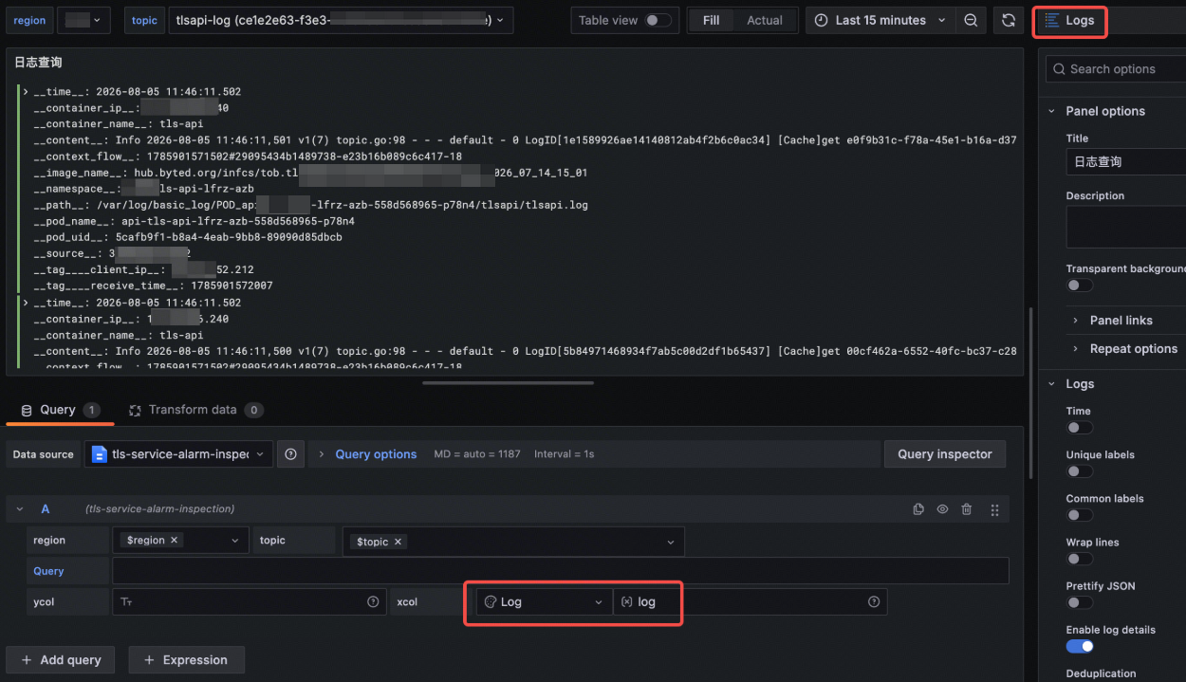
Task: Collapse the Panel options section
Action: point(1104,111)
